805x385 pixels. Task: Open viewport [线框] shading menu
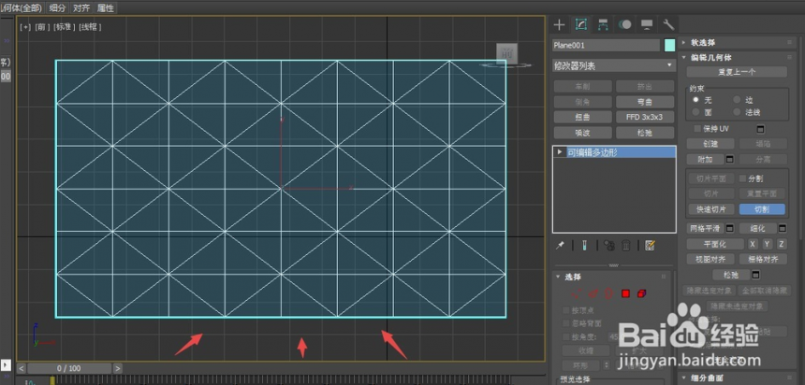click(x=90, y=27)
